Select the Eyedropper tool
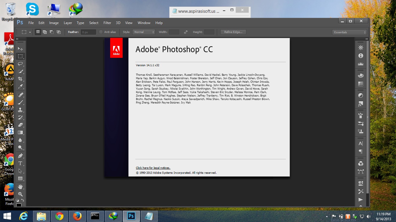The width and height of the screenshot is (396, 222). [x=20, y=86]
